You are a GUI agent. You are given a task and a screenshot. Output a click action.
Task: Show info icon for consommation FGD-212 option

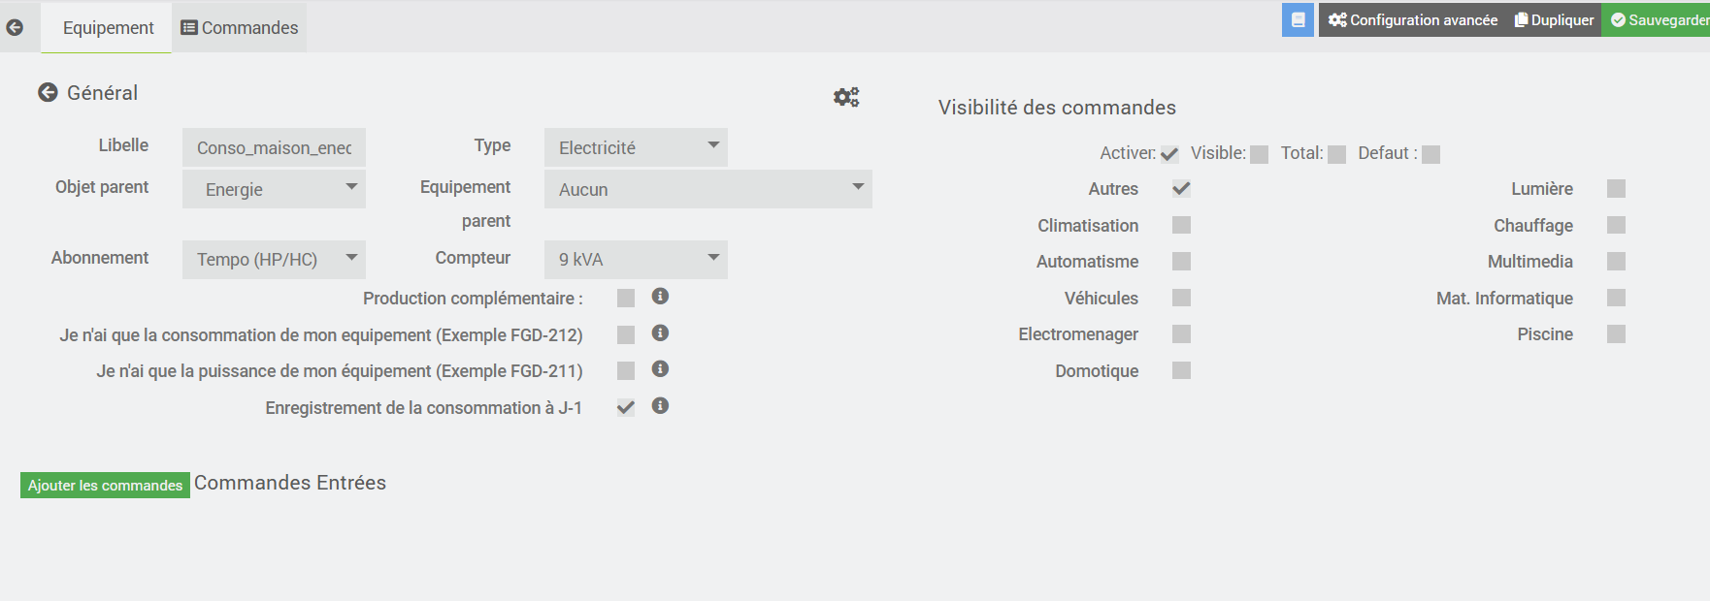point(660,333)
